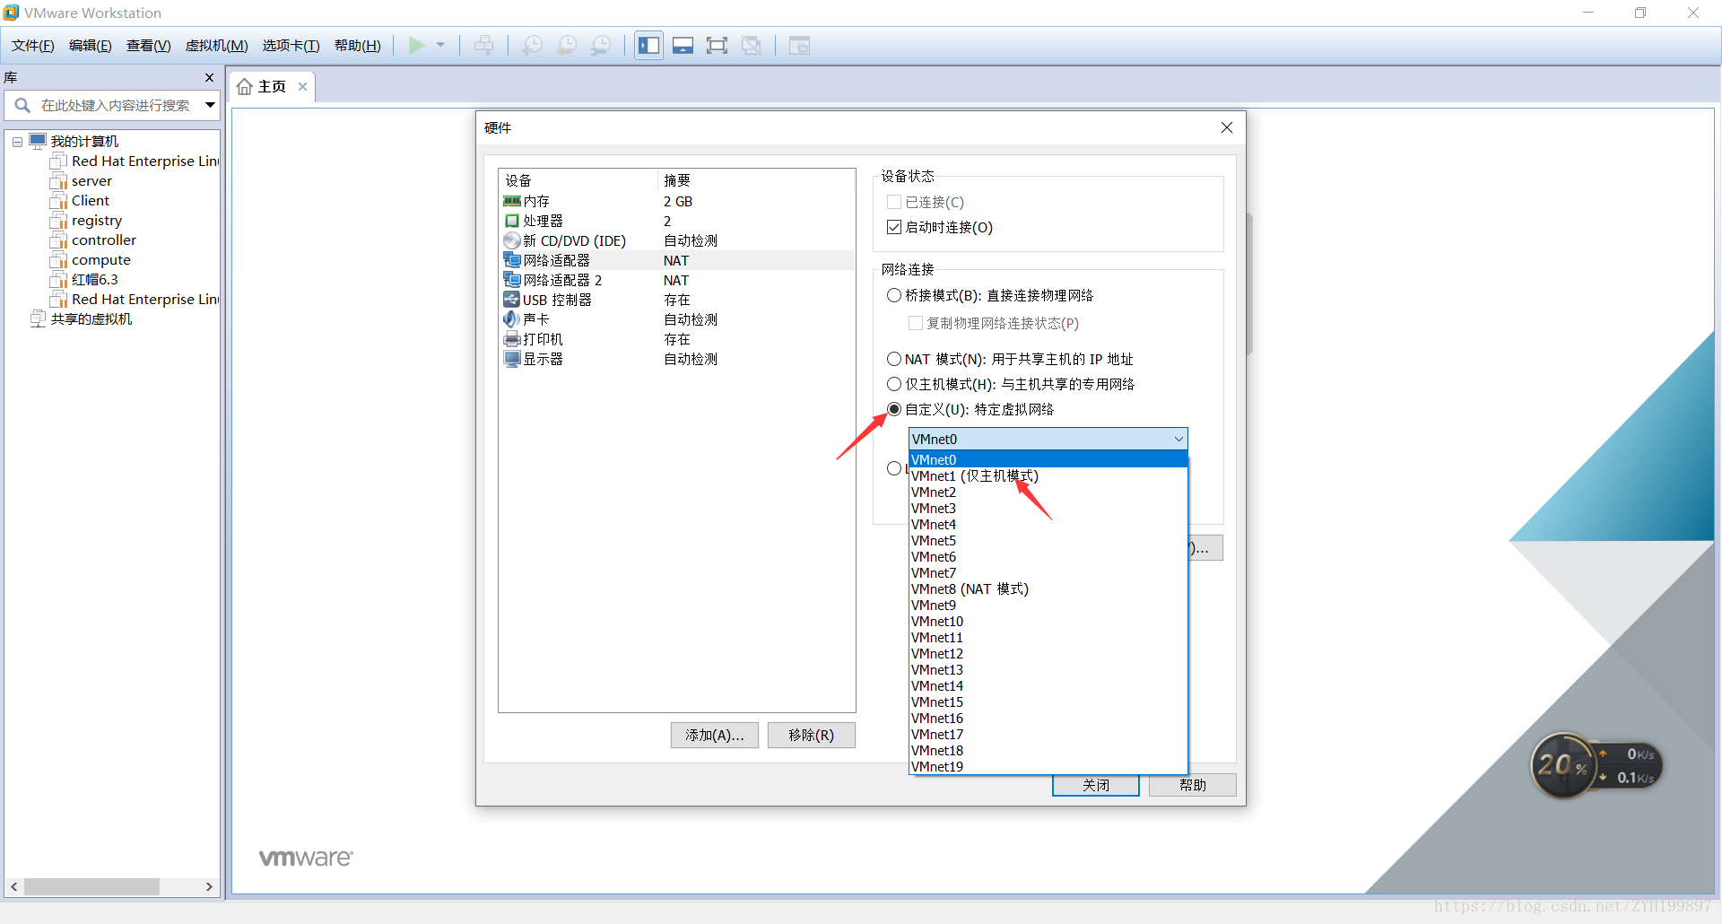Image resolution: width=1722 pixels, height=924 pixels.
Task: Toggle 复制物理网络连接状态(P) checkbox
Action: pos(916,323)
